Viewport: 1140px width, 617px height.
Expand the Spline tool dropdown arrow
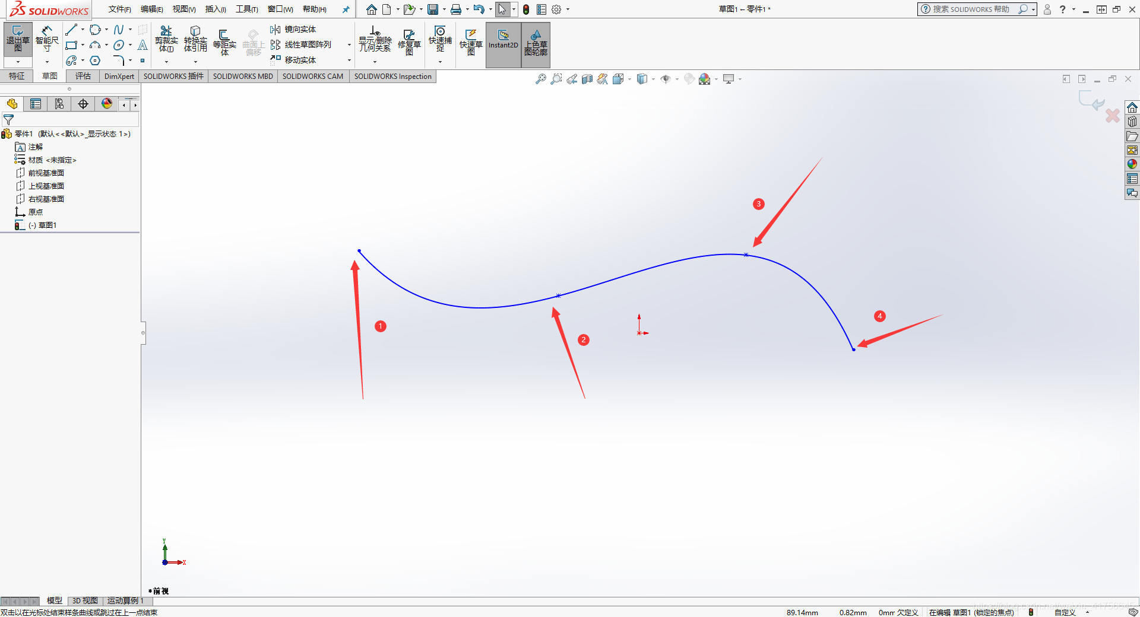pos(130,30)
